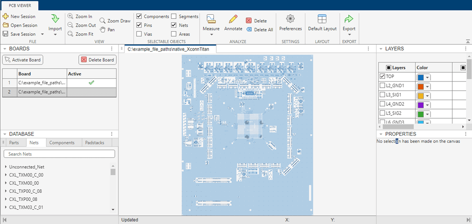Click the Default Layout icon

click(322, 19)
